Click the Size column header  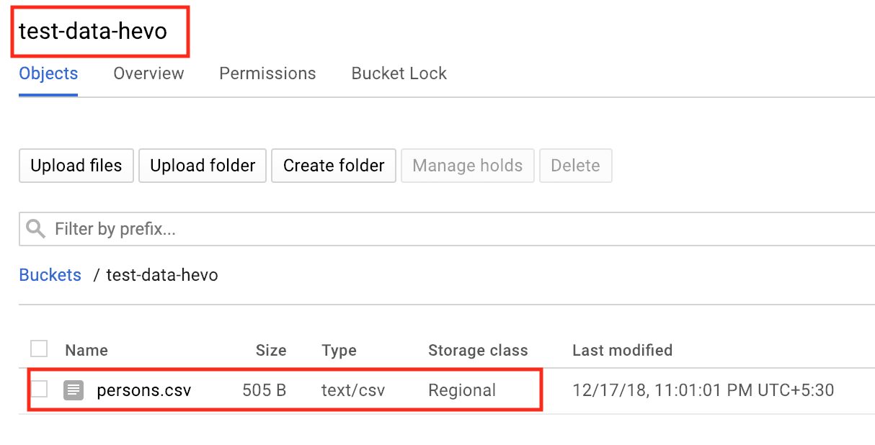[271, 350]
